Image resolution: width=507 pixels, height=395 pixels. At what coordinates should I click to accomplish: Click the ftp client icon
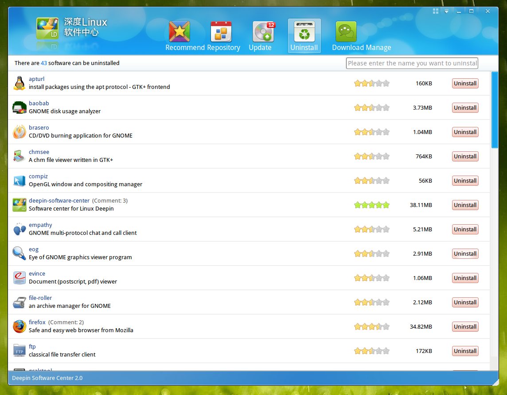[19, 351]
